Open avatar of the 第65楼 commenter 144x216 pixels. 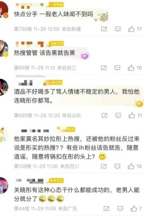[x=4, y=49]
